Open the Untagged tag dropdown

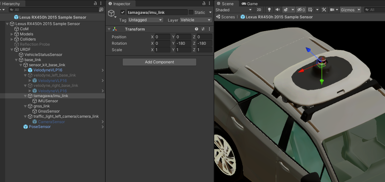click(146, 20)
